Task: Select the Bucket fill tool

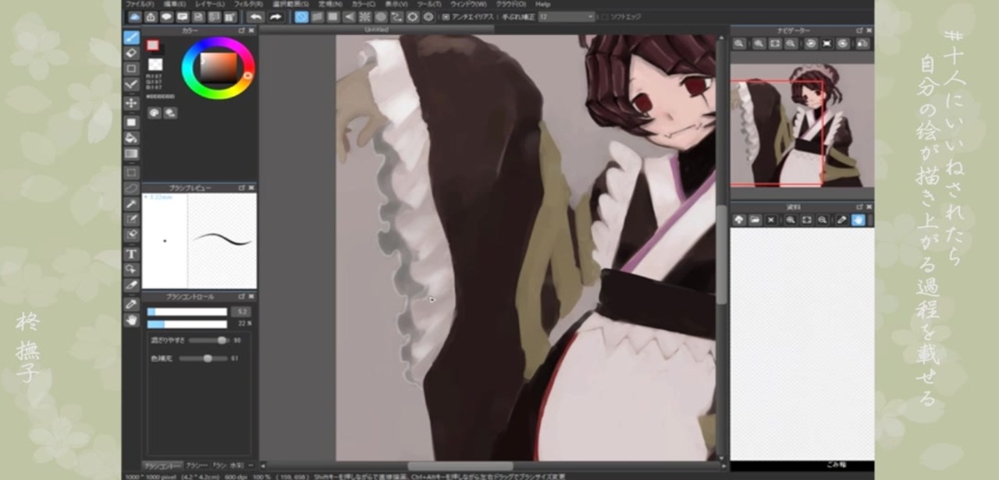Action: point(131,137)
